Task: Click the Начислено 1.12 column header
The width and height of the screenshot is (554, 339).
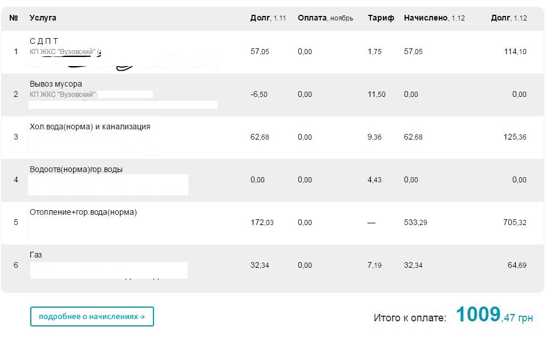Action: tap(434, 18)
